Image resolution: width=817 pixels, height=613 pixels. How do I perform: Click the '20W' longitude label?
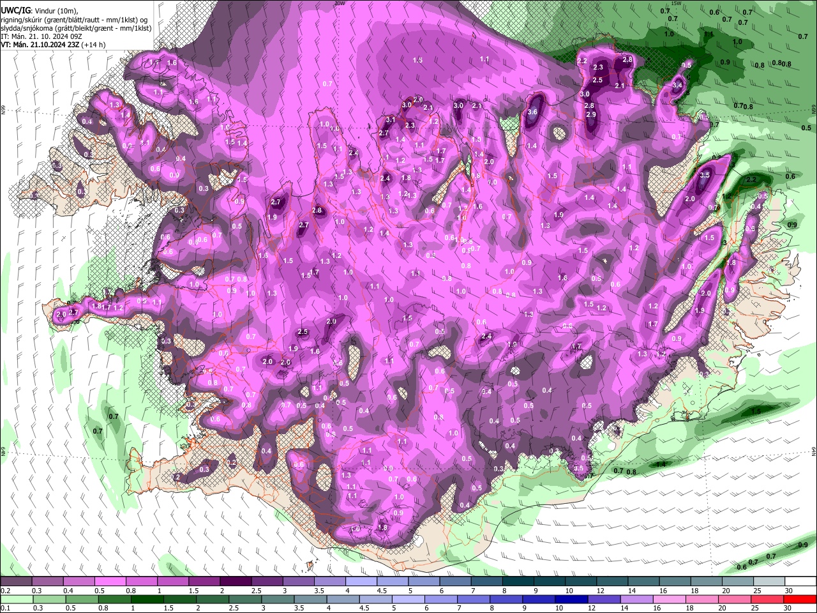[x=340, y=3]
